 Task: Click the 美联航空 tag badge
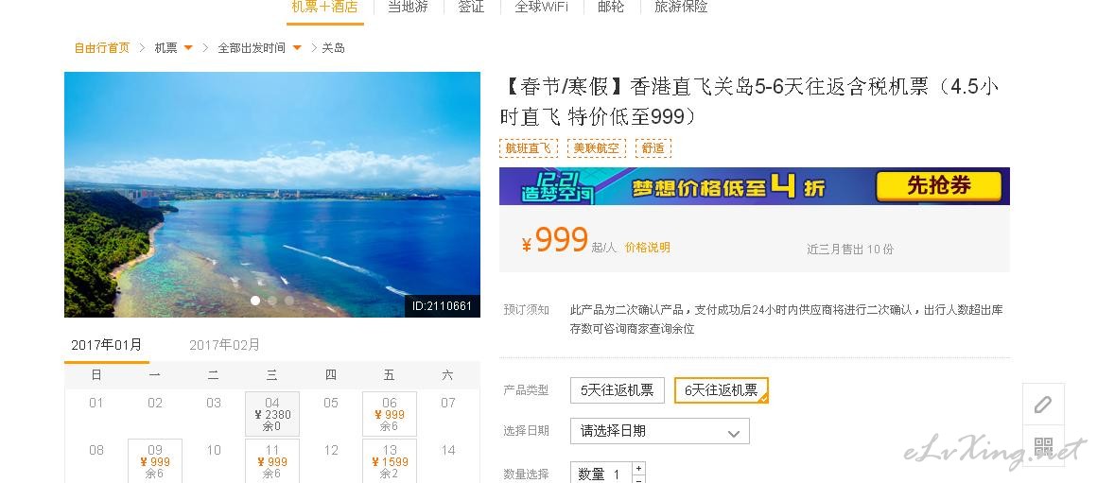pos(596,148)
